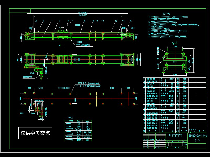This screenshot has height=157, width=210.
Task: Select the A - A section view label
Action: click(x=175, y=42)
